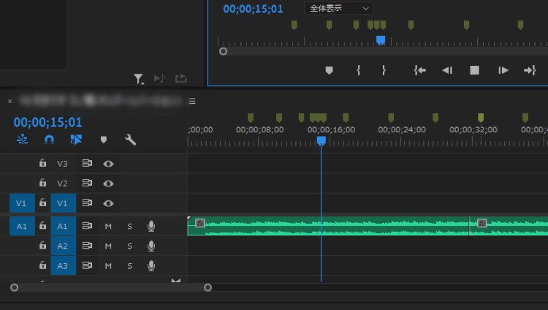Toggle sync lock for A3
The height and width of the screenshot is (310, 548).
[x=87, y=265]
